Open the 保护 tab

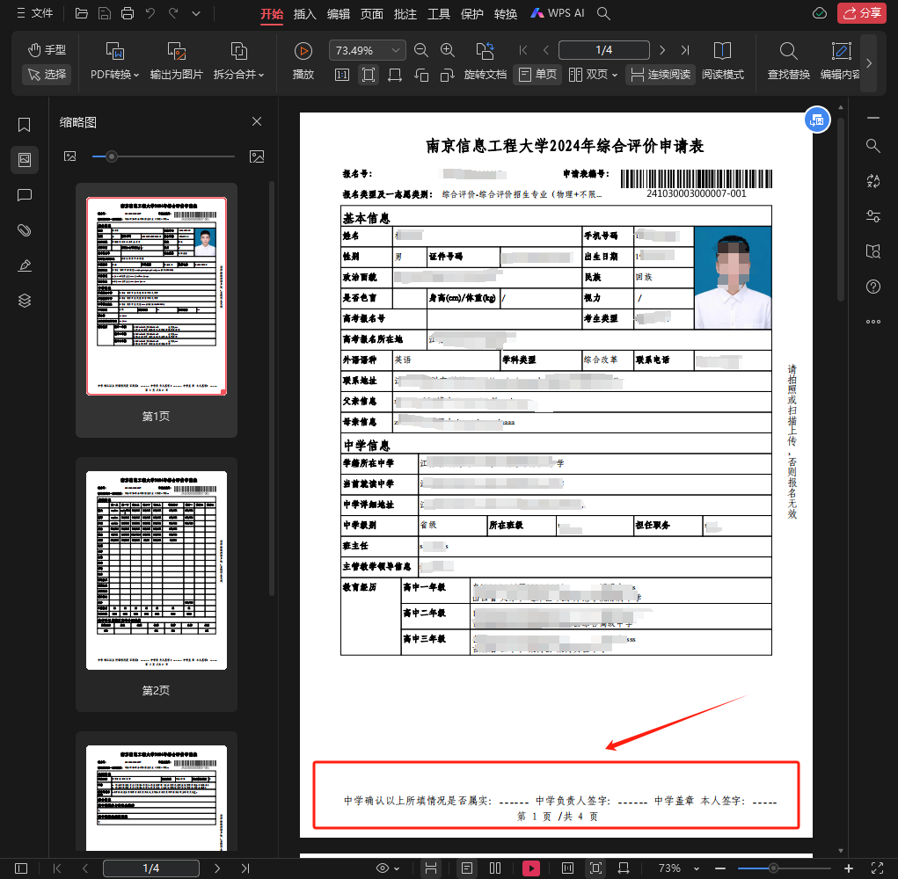pyautogui.click(x=472, y=14)
